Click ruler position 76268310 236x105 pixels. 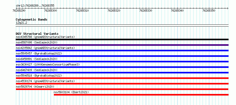[82, 11]
